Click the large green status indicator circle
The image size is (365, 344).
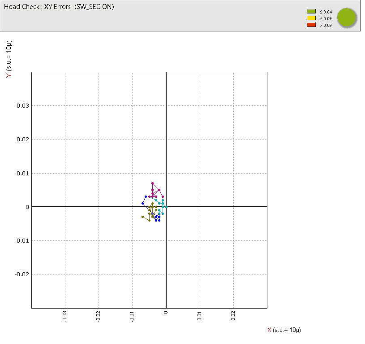coord(347,17)
